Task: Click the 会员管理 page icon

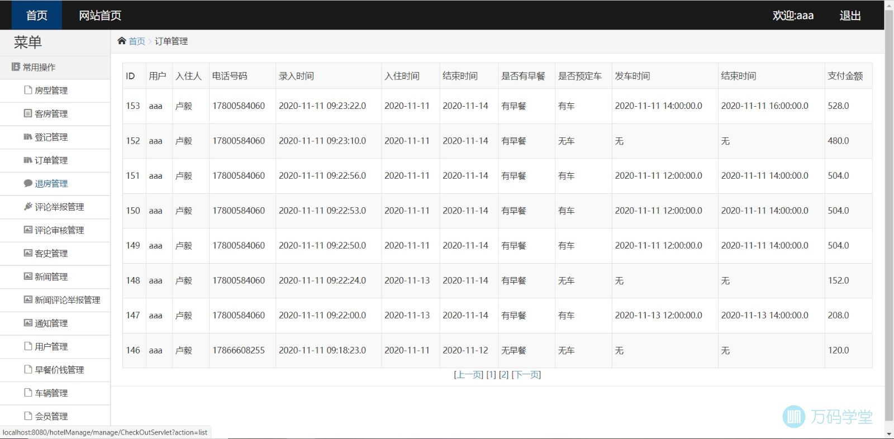Action: [28, 416]
